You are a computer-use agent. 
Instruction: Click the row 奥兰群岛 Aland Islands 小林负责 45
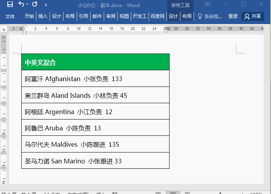pos(95,95)
